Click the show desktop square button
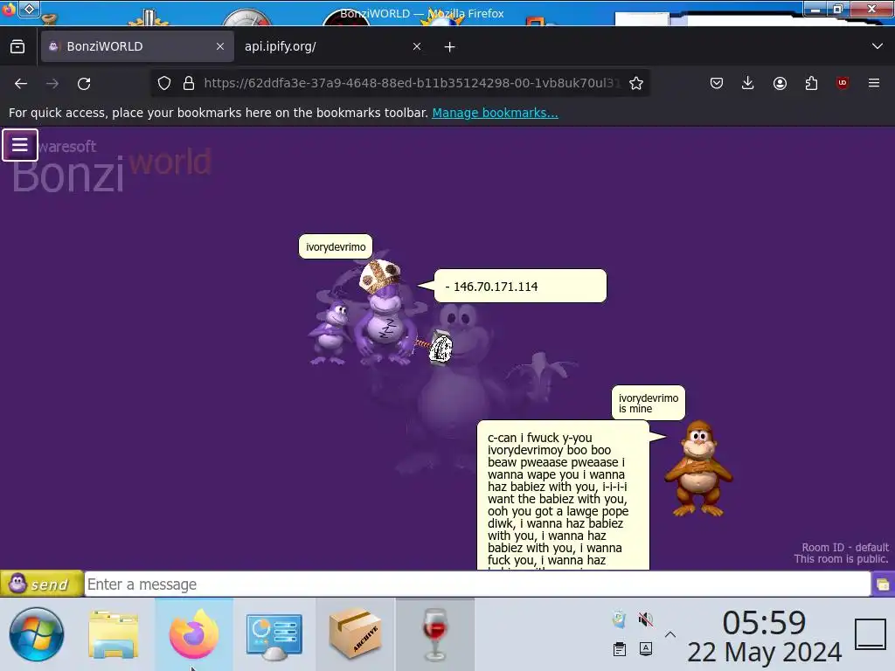Viewport: 895px width, 671px height. tap(871, 634)
